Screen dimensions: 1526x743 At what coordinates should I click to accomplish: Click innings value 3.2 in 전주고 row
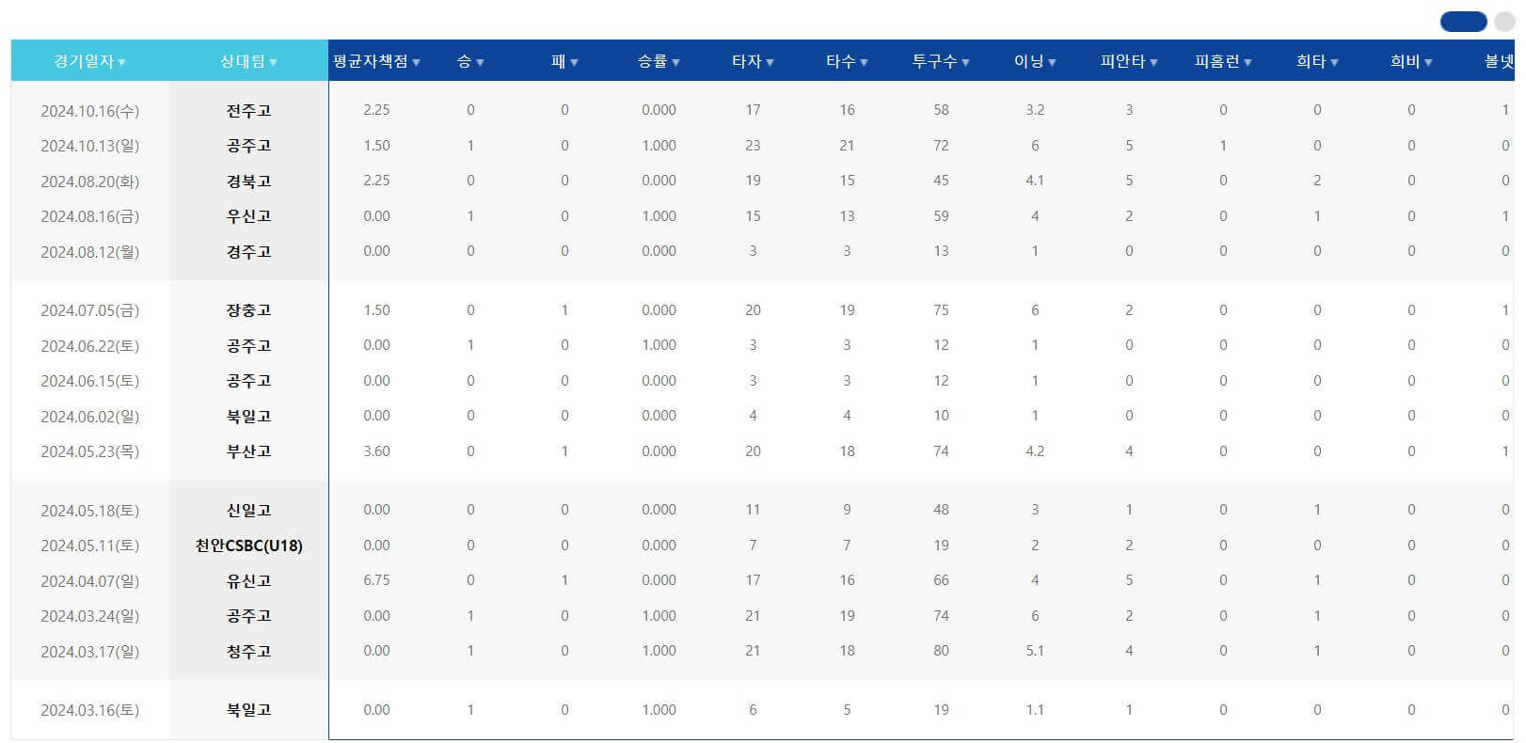pyautogui.click(x=1035, y=110)
